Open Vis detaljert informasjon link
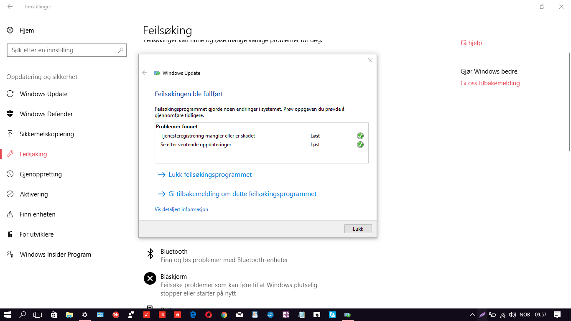Image resolution: width=571 pixels, height=321 pixels. 181,209
